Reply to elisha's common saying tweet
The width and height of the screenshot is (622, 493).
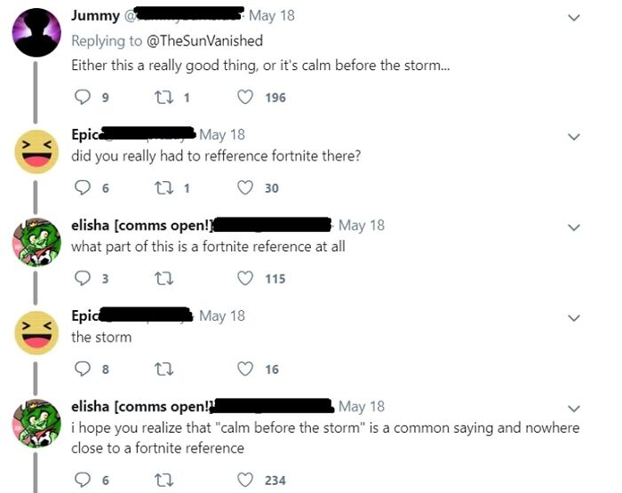[x=84, y=480]
